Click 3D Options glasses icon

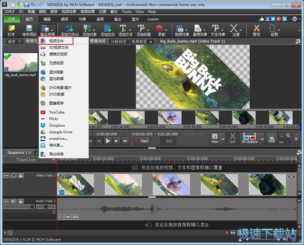coord(250,138)
